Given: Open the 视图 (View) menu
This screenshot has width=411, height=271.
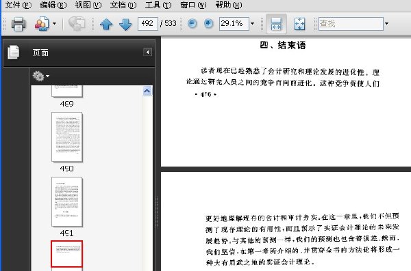Looking at the screenshot, I should coord(88,5).
